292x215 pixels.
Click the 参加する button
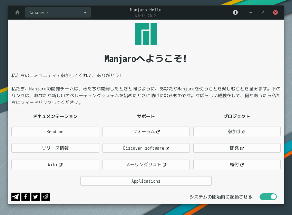(x=237, y=131)
